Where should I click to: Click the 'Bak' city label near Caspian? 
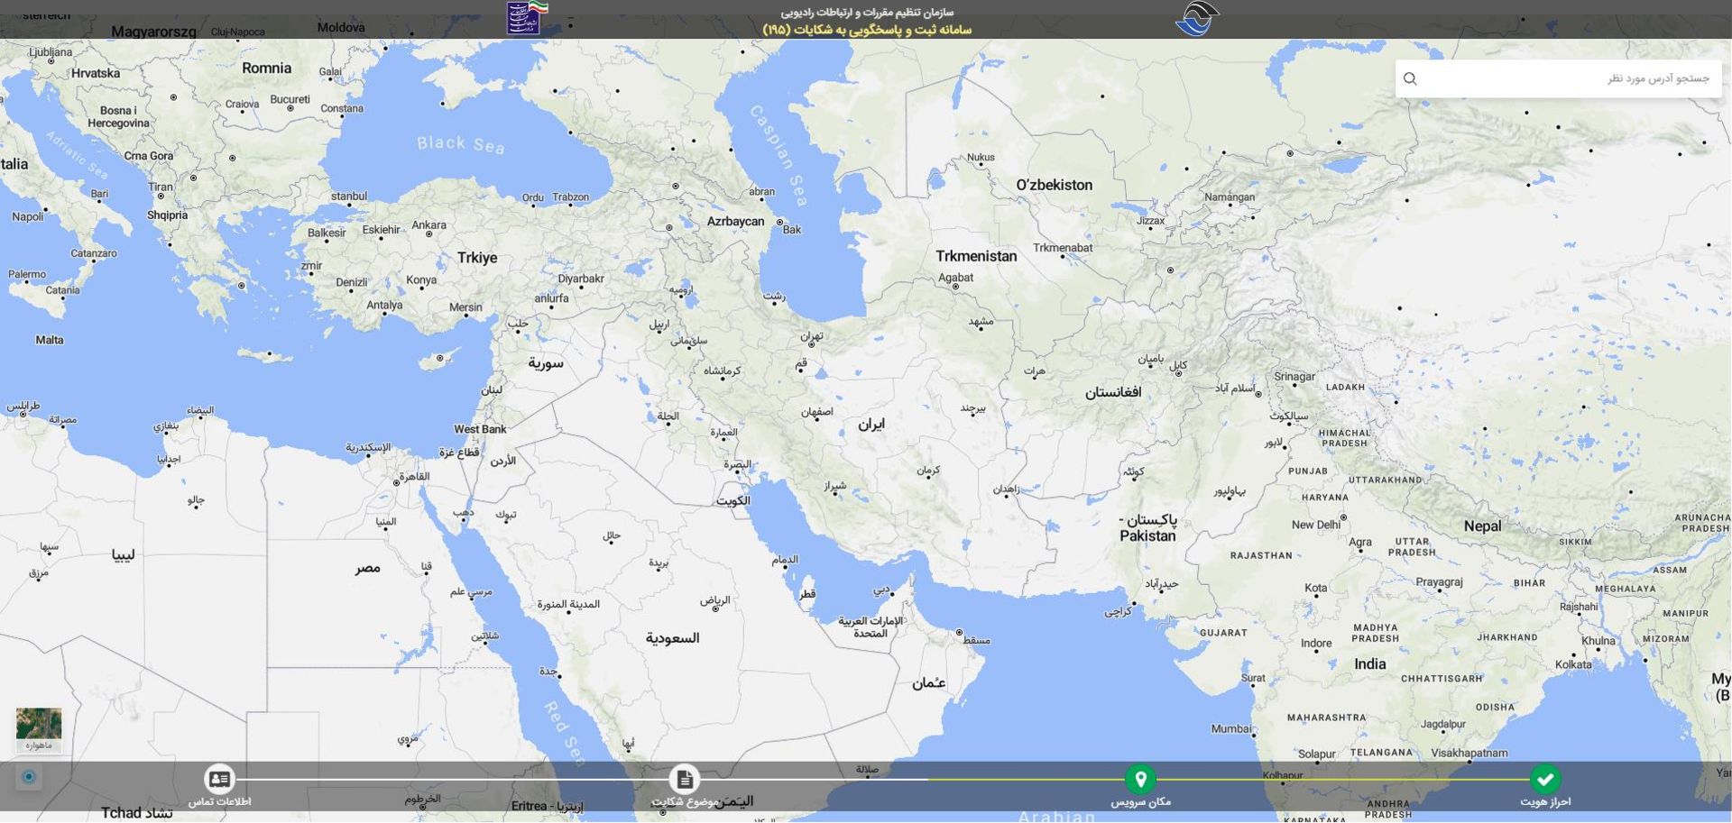792,230
